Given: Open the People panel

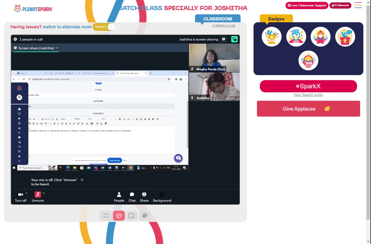Looking at the screenshot, I should pos(119,197).
